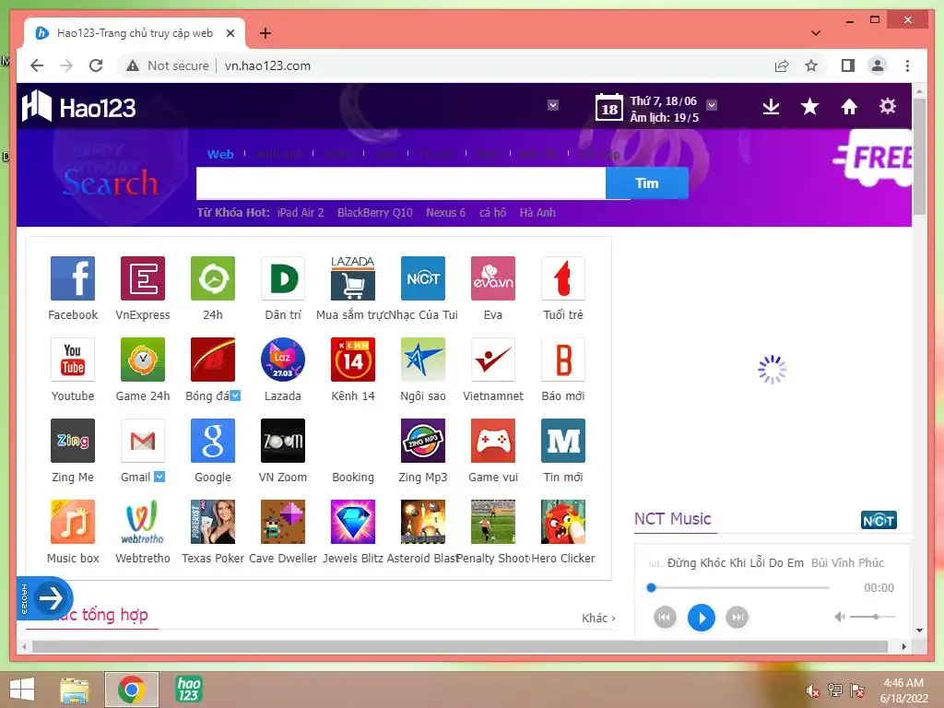The height and width of the screenshot is (708, 944).
Task: Play the NCT Music track
Action: coord(701,618)
